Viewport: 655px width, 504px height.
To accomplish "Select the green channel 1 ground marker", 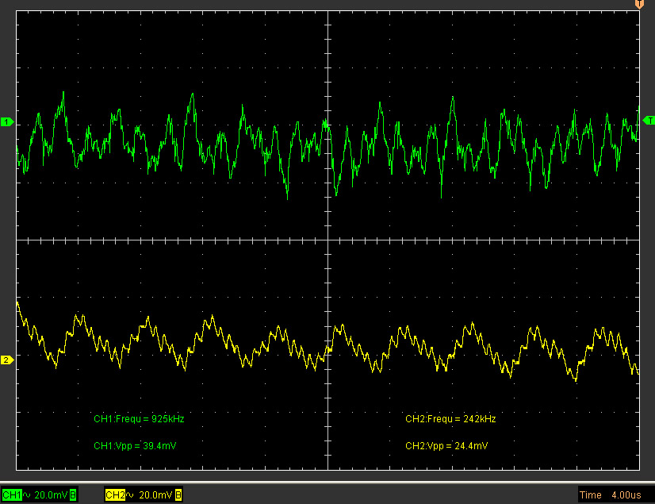I will click(7, 121).
